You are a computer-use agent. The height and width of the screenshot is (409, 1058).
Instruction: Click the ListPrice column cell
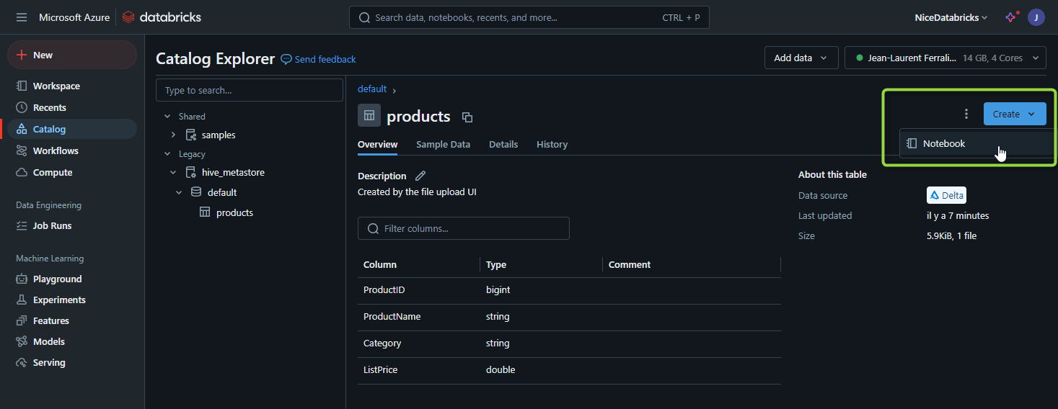click(x=380, y=369)
